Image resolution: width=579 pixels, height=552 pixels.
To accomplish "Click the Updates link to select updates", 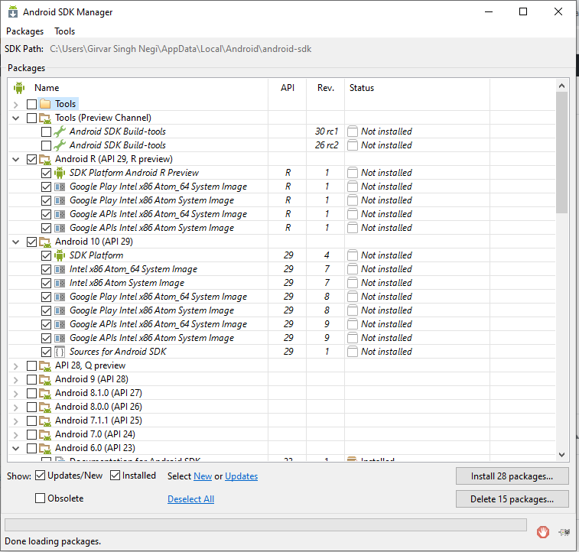I will 241,476.
